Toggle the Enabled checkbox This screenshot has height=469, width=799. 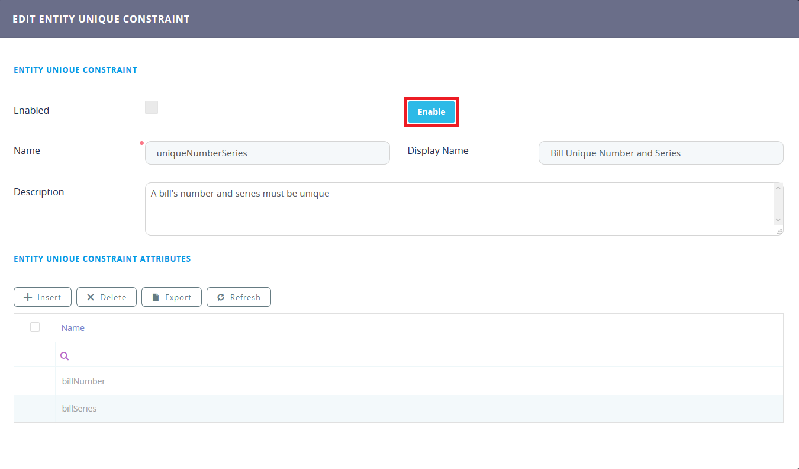[152, 107]
